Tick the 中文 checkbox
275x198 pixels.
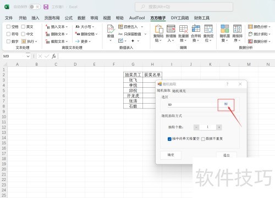(23, 34)
